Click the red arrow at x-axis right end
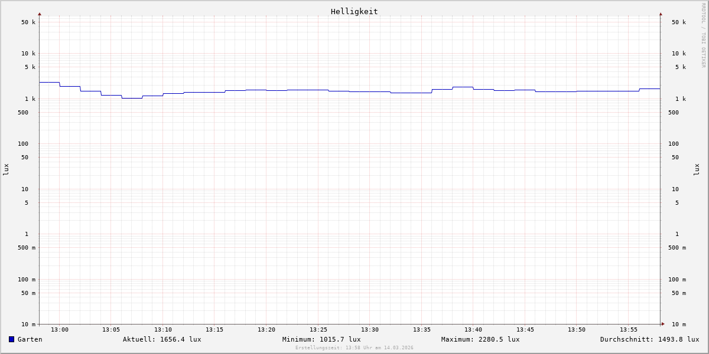Viewport: 709px width, 354px height. (663, 324)
